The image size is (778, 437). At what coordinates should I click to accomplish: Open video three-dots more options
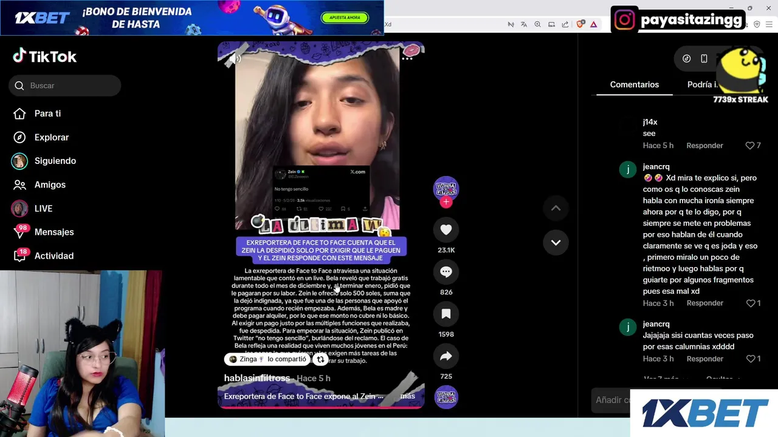(407, 58)
